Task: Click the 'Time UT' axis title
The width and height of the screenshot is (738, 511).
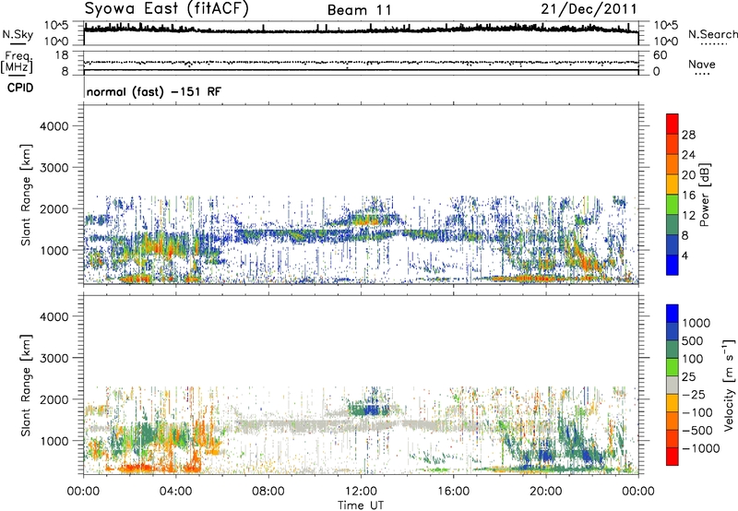Action: pyautogui.click(x=361, y=505)
